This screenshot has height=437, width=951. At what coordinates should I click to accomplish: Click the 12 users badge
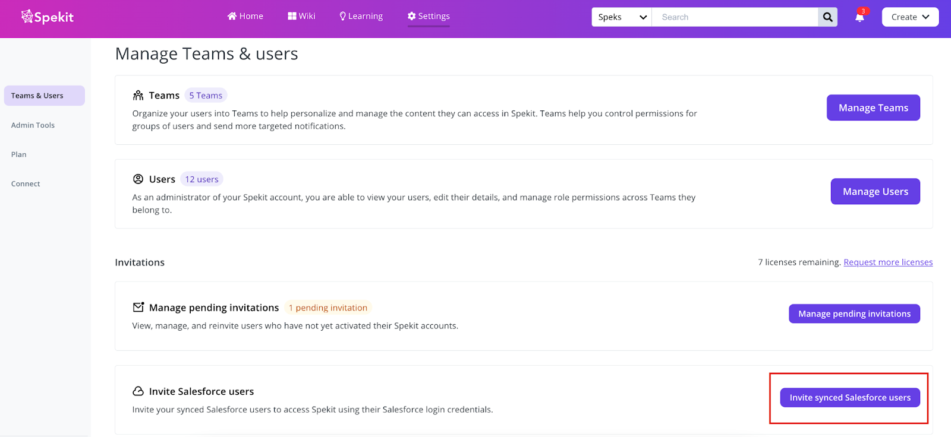201,179
